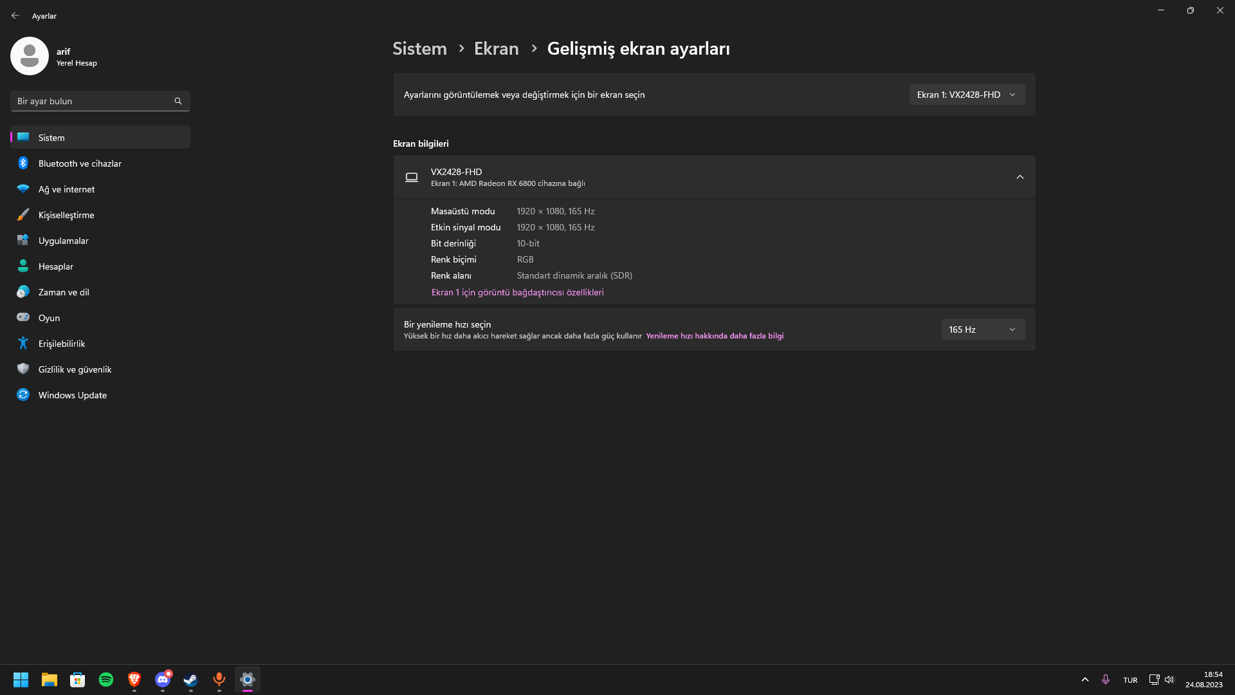Open Ekran 1 görüntü bağdaştırıcısı özellikleri link
Viewport: 1235px width, 695px height.
pos(517,292)
